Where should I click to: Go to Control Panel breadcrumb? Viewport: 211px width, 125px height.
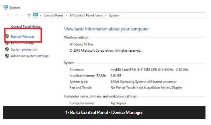[53, 15]
